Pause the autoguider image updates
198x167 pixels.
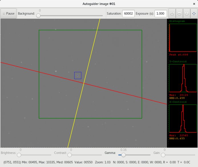[x=9, y=13]
